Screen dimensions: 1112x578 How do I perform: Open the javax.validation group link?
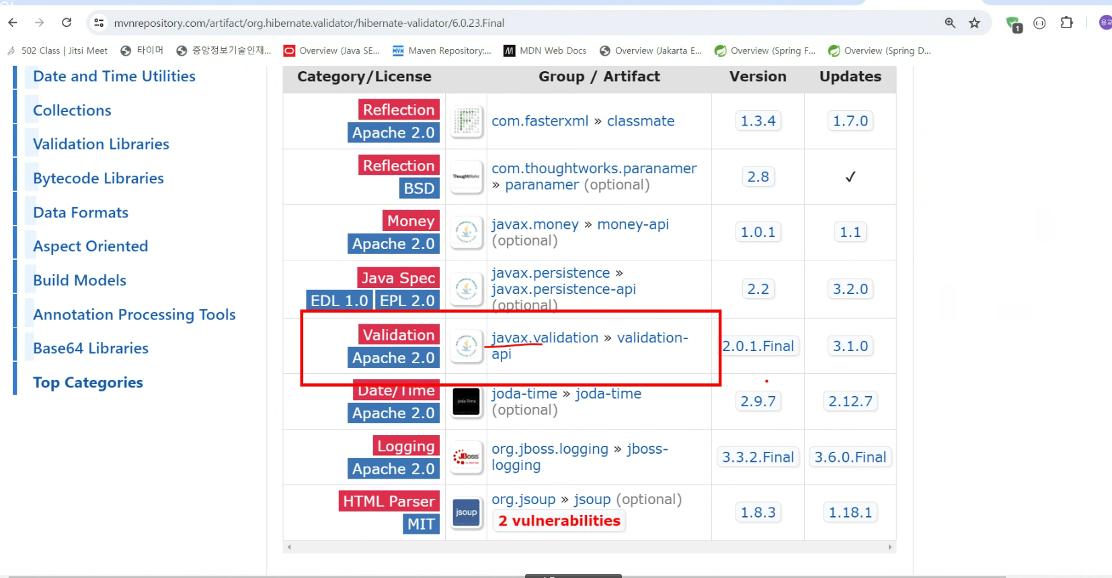(545, 338)
